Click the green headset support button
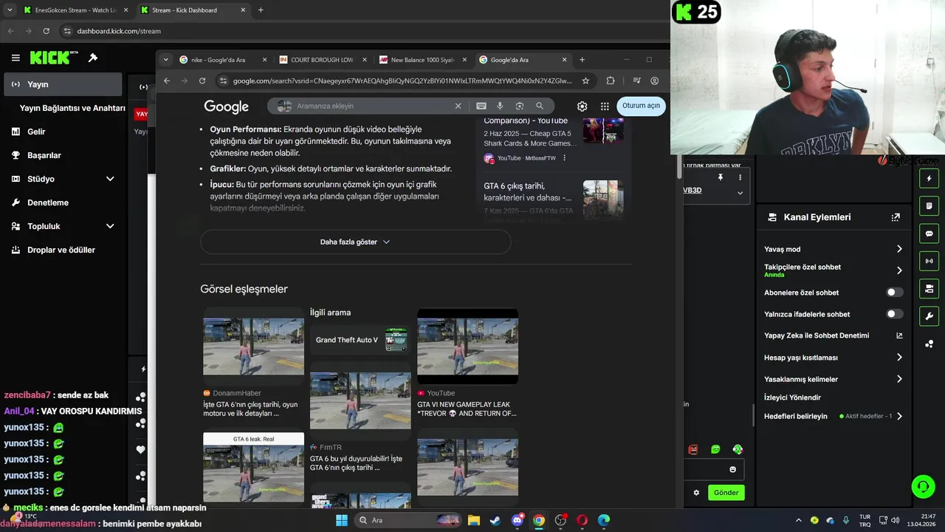The height and width of the screenshot is (532, 945). coord(923,486)
